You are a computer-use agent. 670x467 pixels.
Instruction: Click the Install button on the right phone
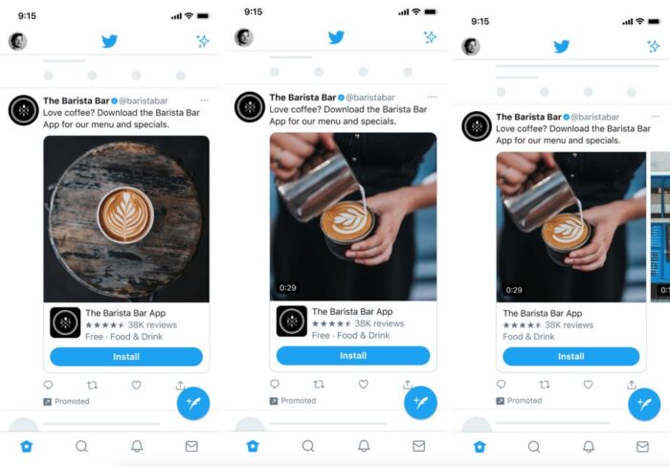(570, 356)
